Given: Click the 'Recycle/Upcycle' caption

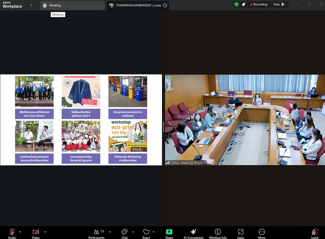Looking at the screenshot, I should click(x=81, y=158).
